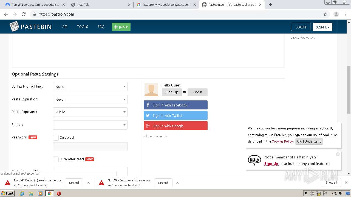
Task: Click the SIGN UP button in header
Action: click(x=322, y=27)
